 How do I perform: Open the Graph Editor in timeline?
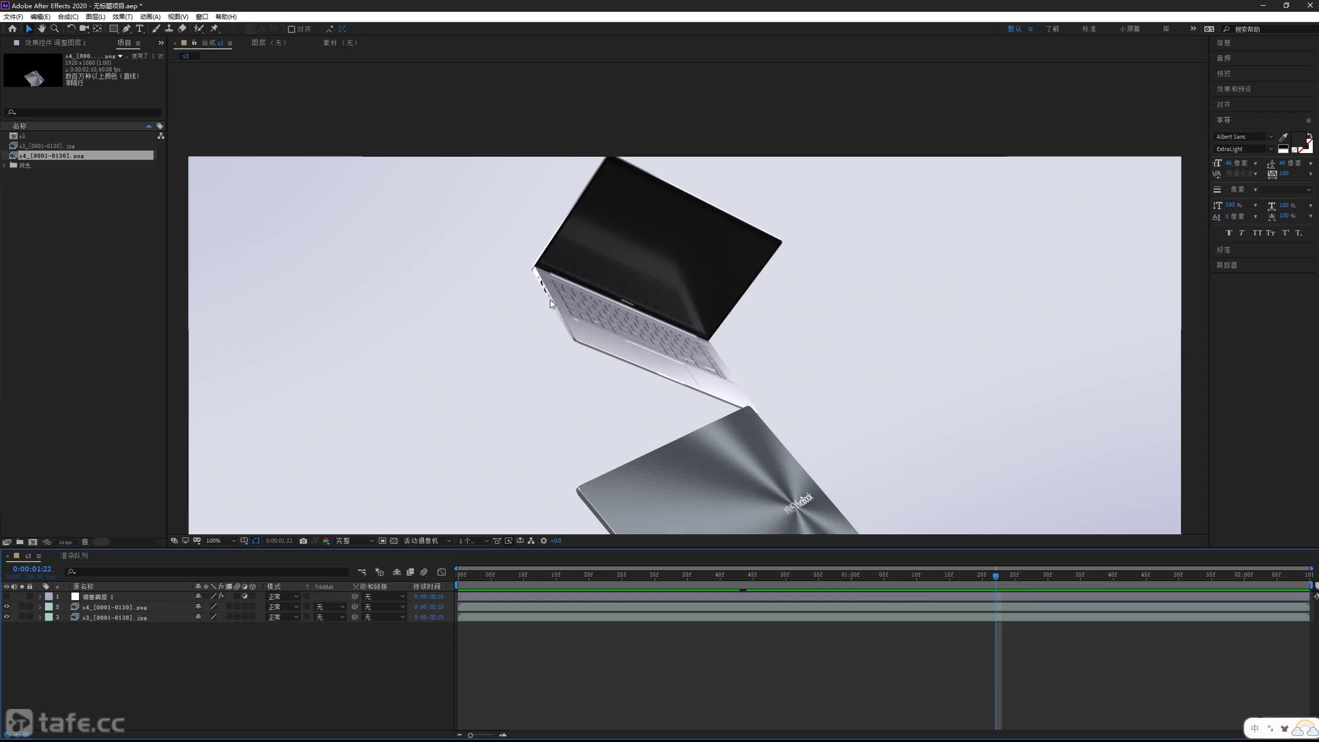[x=442, y=572]
